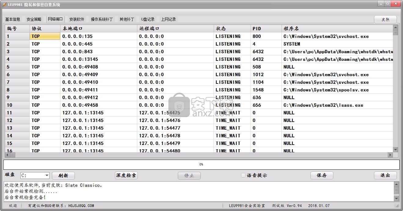Switch to the 安全策略 tab
This screenshot has height=211, width=403.
34,19
